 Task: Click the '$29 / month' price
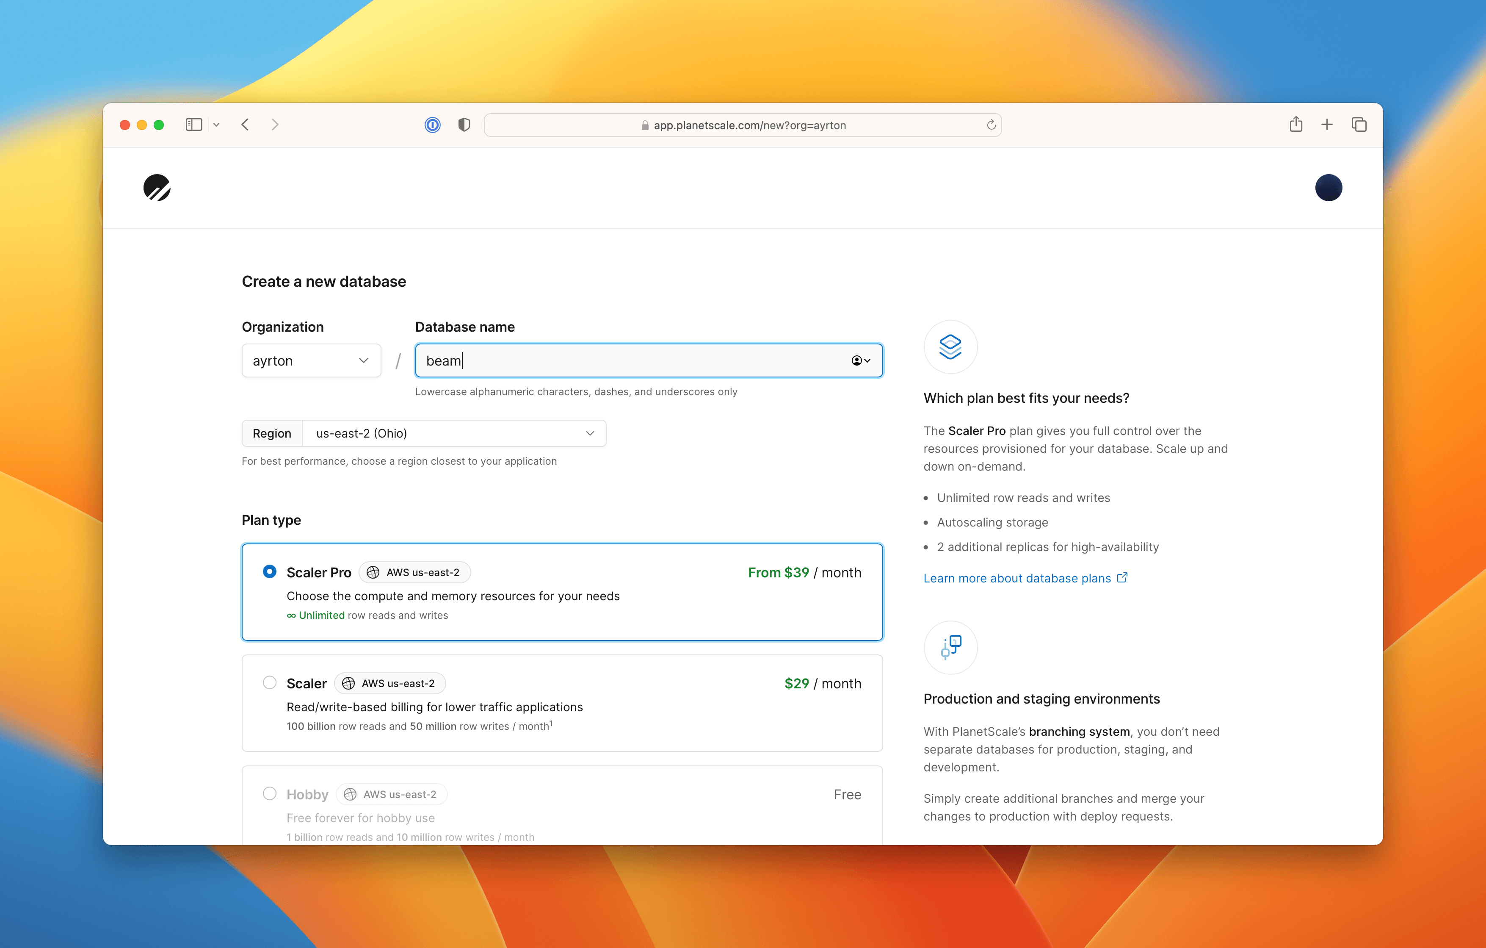(823, 683)
